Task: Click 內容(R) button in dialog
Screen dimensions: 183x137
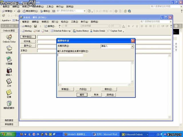Action: [x=83, y=89]
